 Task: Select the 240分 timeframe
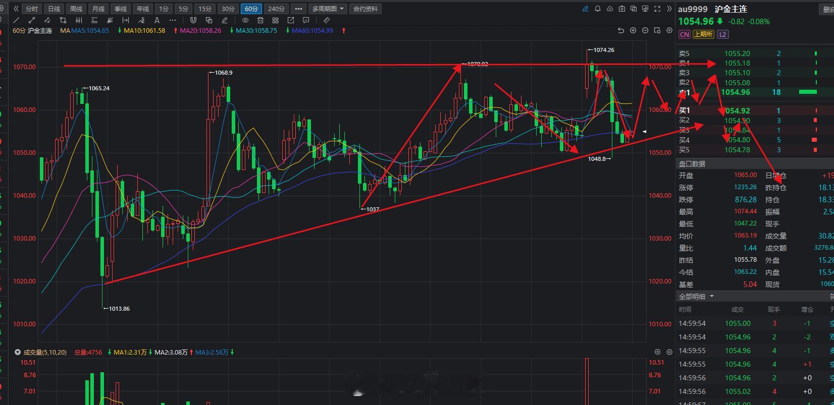point(276,9)
